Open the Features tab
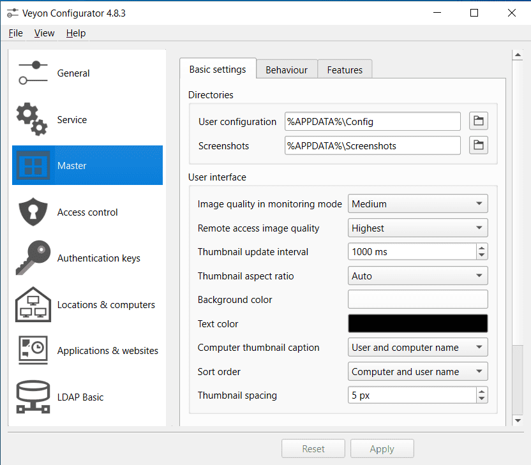The width and height of the screenshot is (531, 465). 345,70
